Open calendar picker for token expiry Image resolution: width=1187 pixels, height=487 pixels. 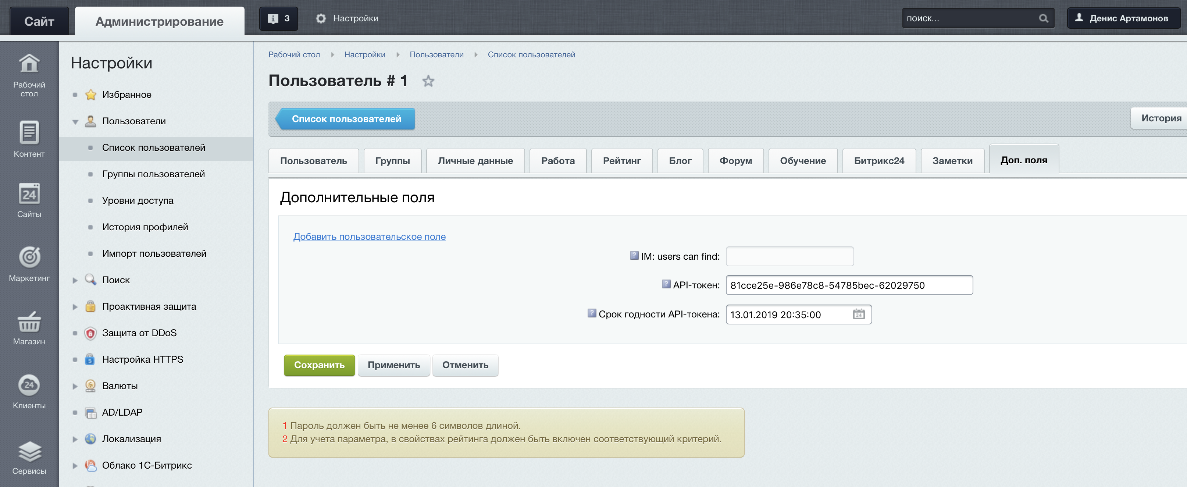(x=859, y=314)
